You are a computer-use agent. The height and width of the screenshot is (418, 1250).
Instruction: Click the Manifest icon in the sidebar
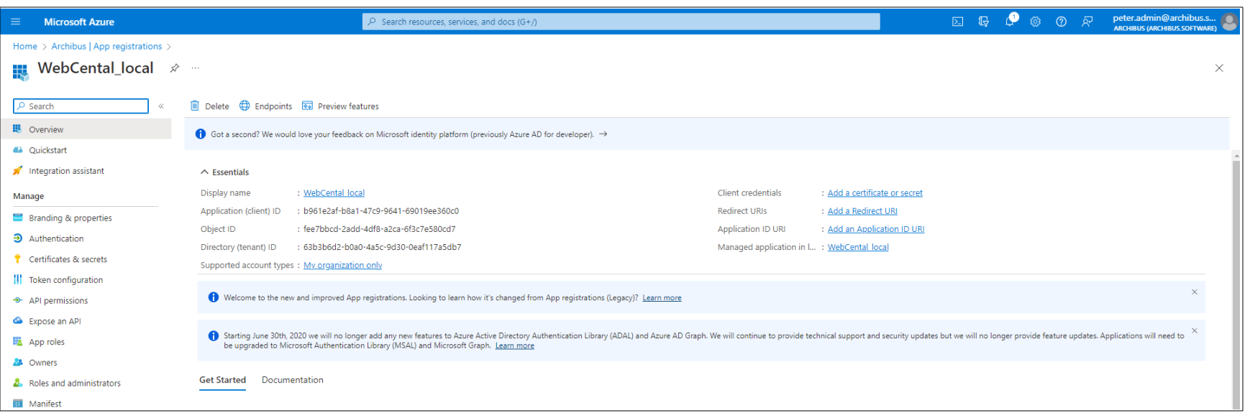pos(17,404)
